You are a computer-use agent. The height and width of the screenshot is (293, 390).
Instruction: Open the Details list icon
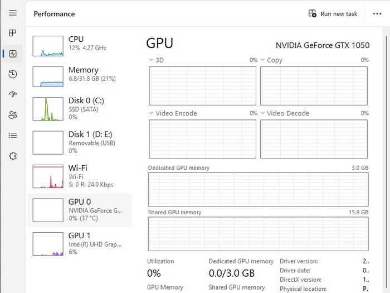tap(13, 135)
